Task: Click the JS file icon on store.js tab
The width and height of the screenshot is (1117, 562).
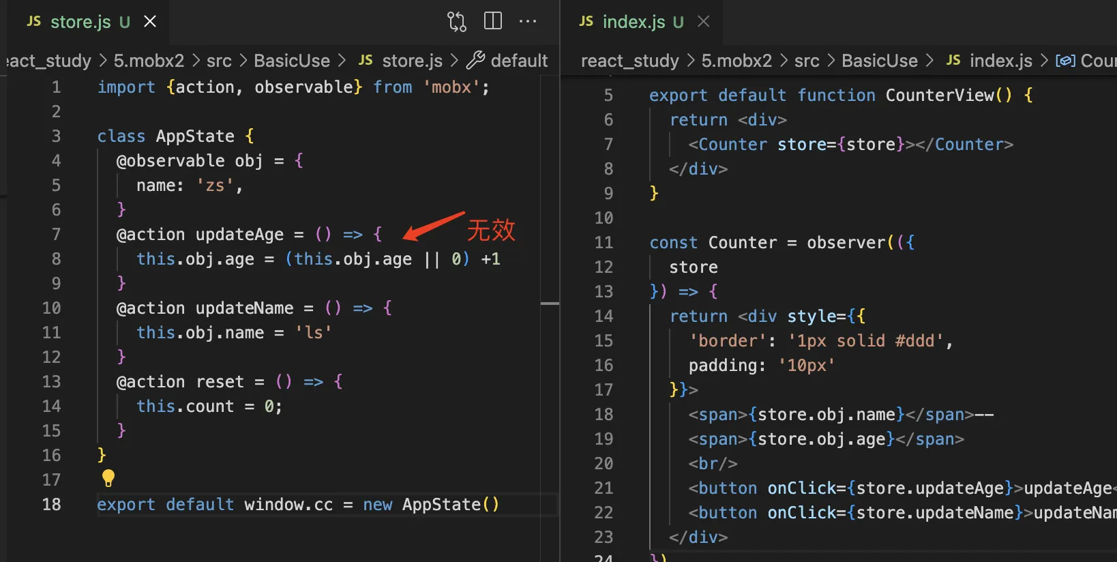Action: point(34,22)
